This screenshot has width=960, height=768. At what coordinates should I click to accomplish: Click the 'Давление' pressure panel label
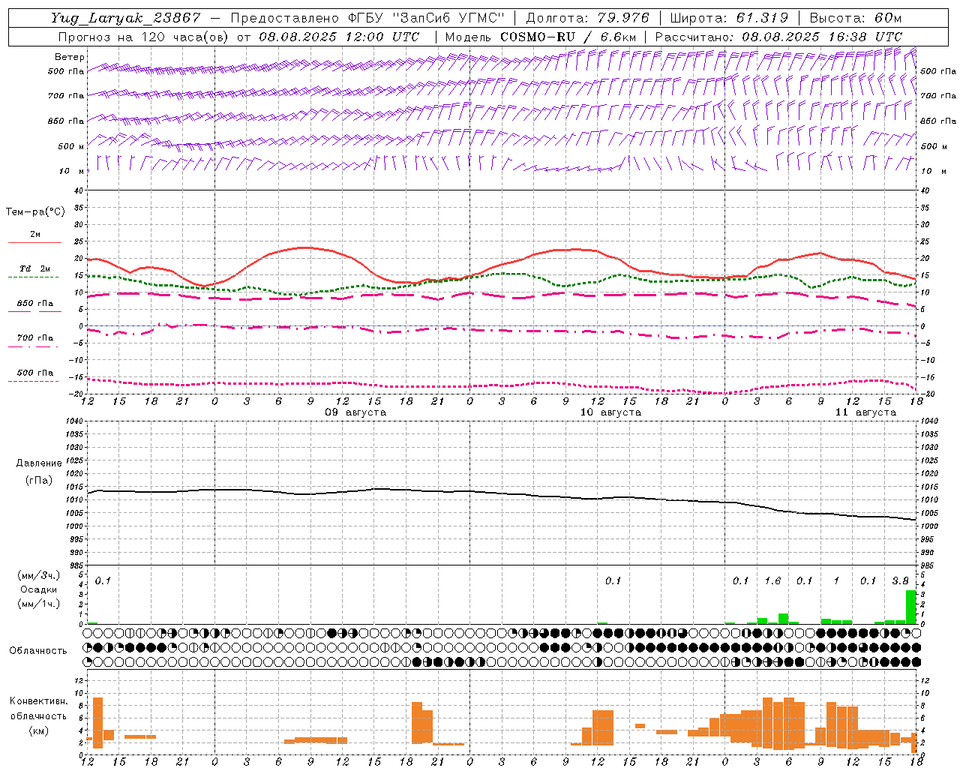[39, 463]
